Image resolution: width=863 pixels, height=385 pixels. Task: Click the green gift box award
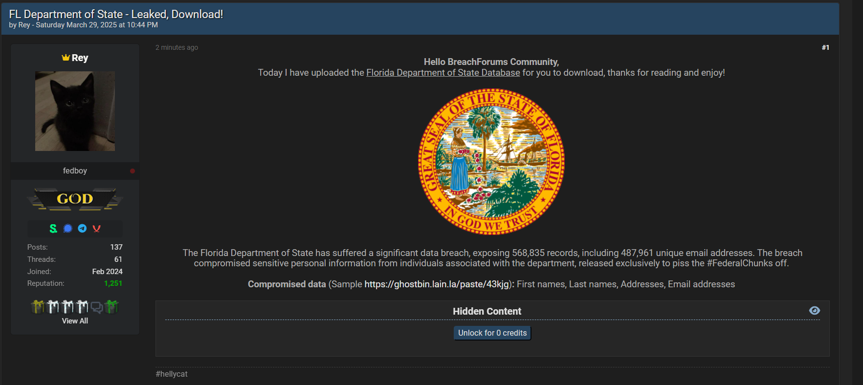tap(111, 306)
